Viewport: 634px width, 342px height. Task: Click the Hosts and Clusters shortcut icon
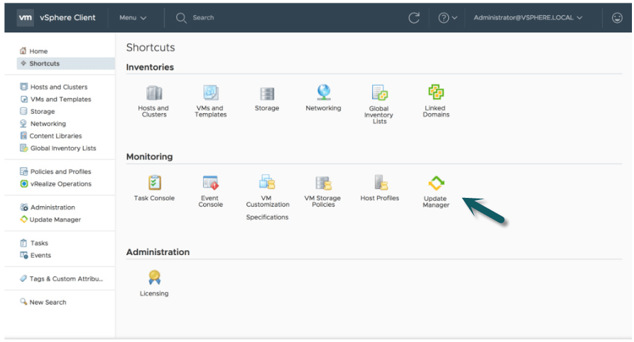pos(153,94)
